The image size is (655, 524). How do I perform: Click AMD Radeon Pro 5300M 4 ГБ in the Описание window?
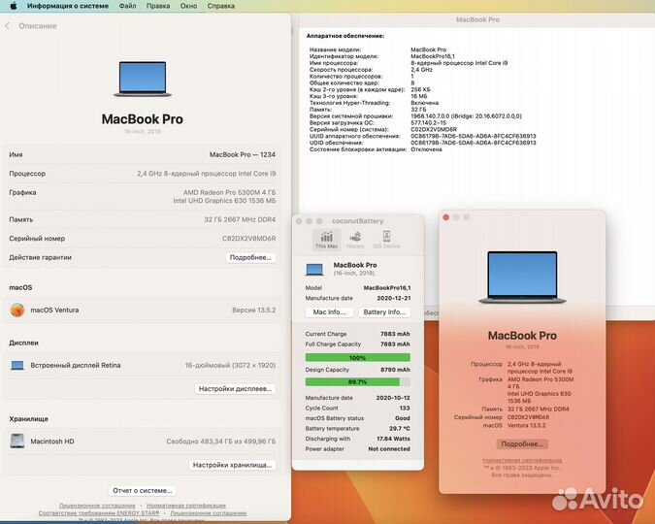coord(229,193)
